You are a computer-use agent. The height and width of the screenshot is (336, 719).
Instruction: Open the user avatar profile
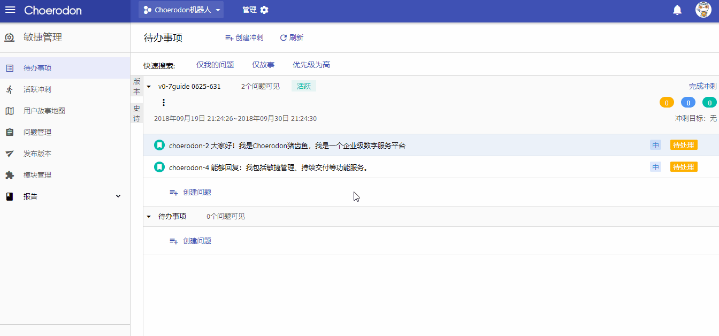coord(703,10)
